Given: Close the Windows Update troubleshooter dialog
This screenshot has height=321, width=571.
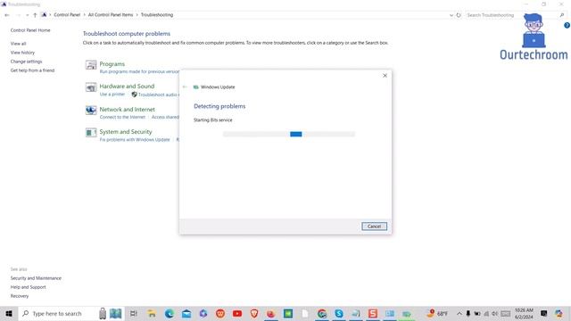Looking at the screenshot, I should 385,76.
